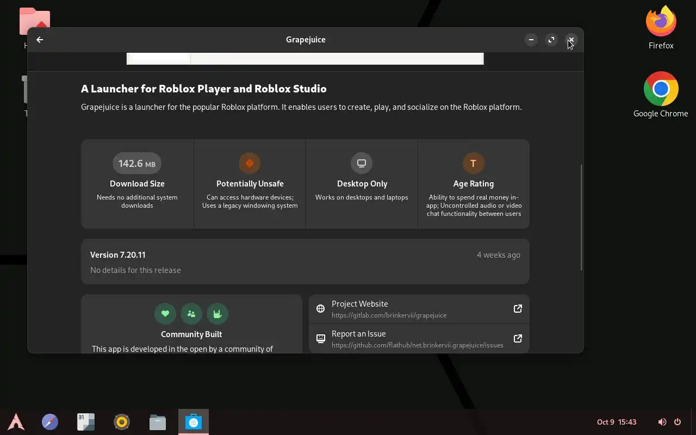
Task: Open the Project Website link row
Action: 419,309
